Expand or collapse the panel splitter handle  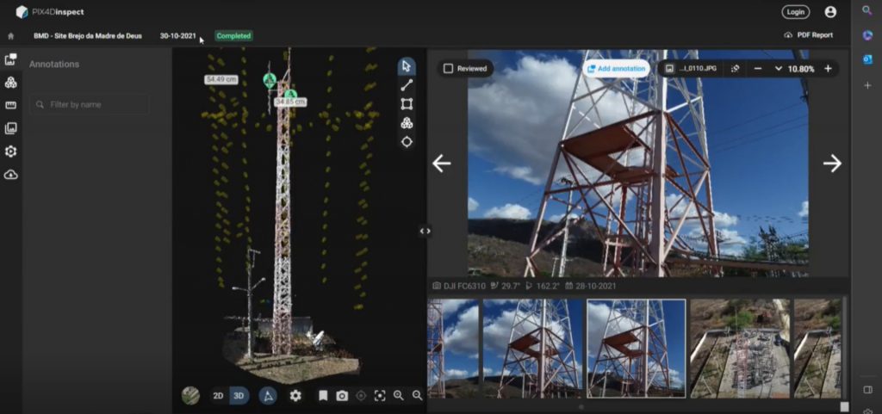coord(425,231)
